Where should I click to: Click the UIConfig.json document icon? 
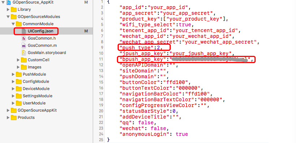click(x=23, y=31)
